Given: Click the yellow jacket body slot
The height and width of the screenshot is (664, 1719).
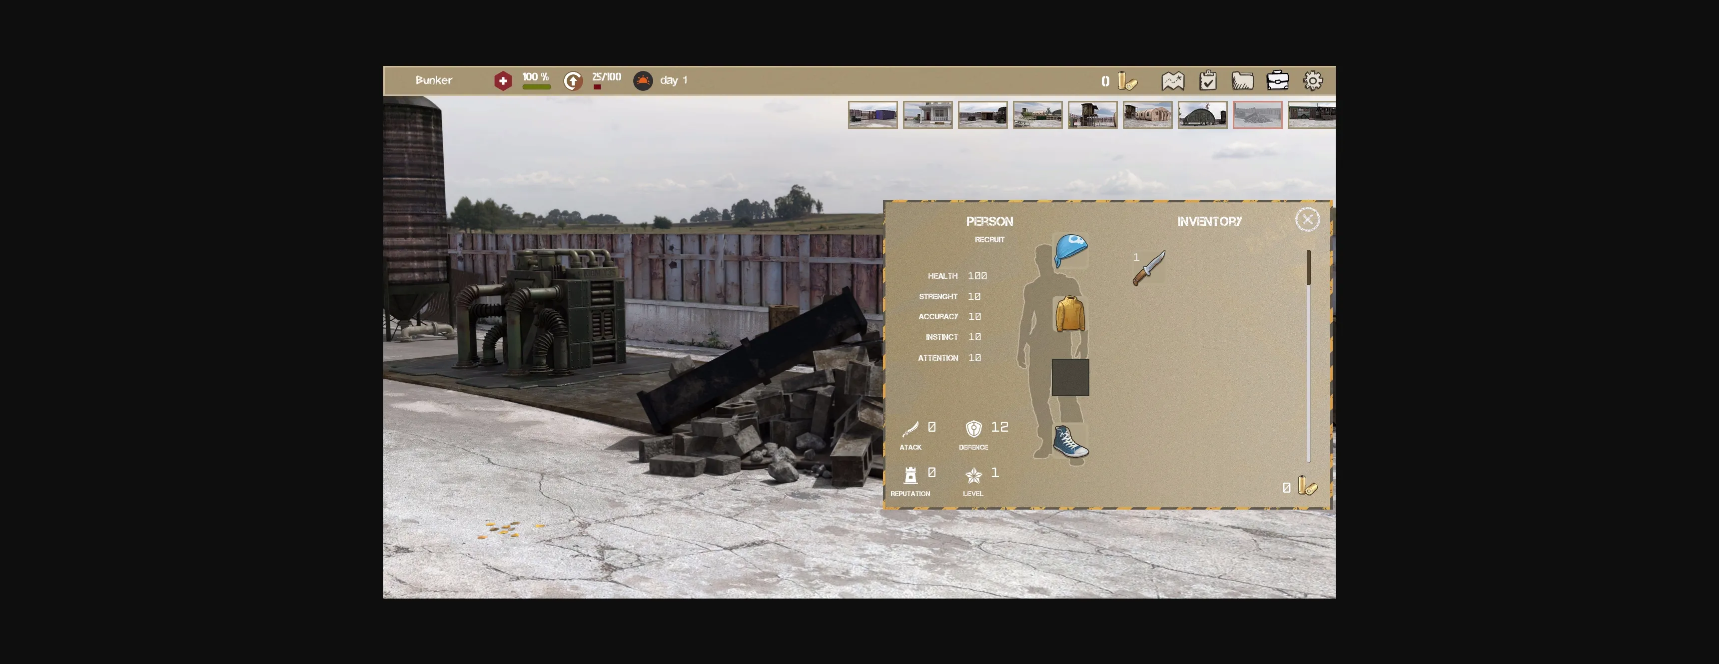Looking at the screenshot, I should (1070, 314).
